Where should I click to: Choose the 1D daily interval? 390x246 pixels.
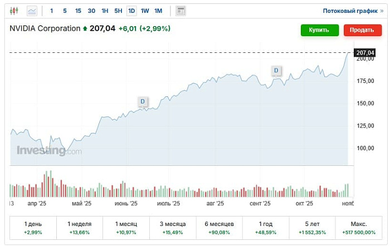pyautogui.click(x=131, y=11)
